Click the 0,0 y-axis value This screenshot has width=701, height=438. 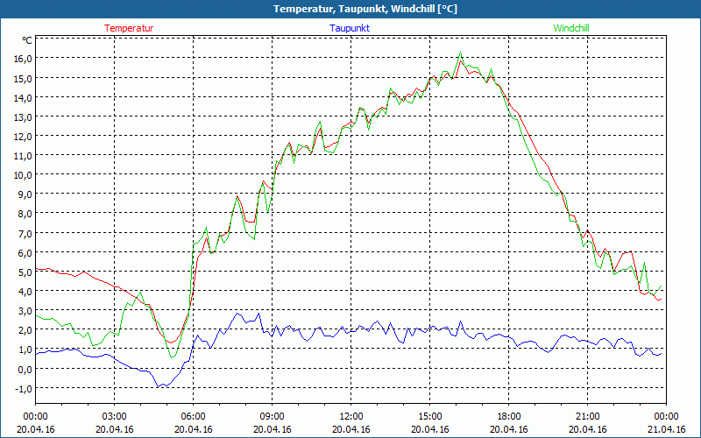click(x=25, y=370)
